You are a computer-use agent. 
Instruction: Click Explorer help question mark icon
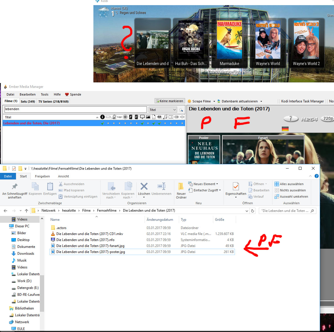click(317, 176)
